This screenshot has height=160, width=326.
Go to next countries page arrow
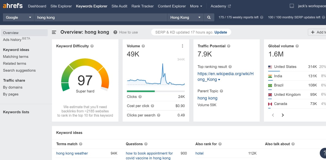coord(283,115)
